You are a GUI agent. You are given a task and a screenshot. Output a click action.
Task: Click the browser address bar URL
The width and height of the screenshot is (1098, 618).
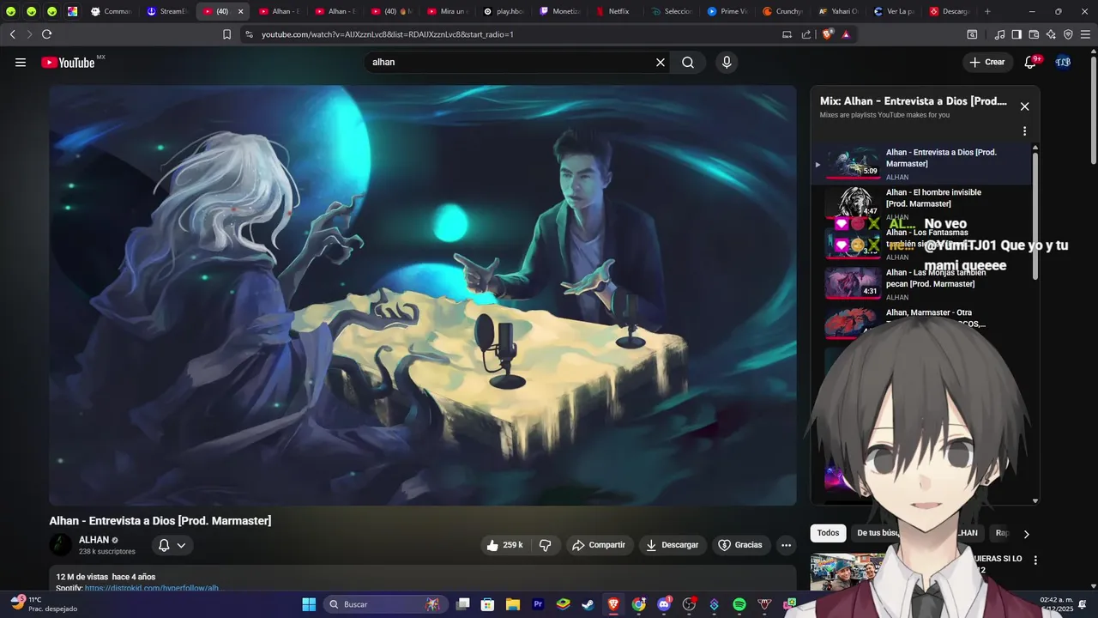(388, 34)
